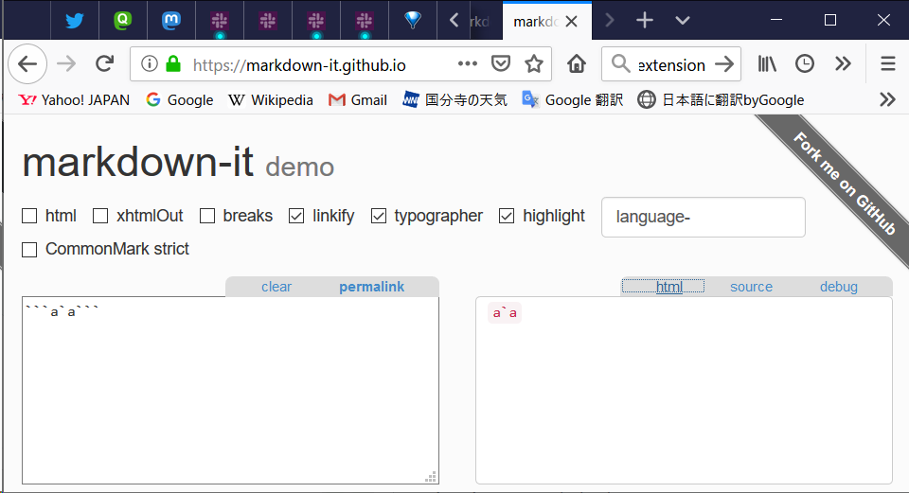The image size is (909, 493).
Task: Open the permalink for this demo
Action: point(371,287)
